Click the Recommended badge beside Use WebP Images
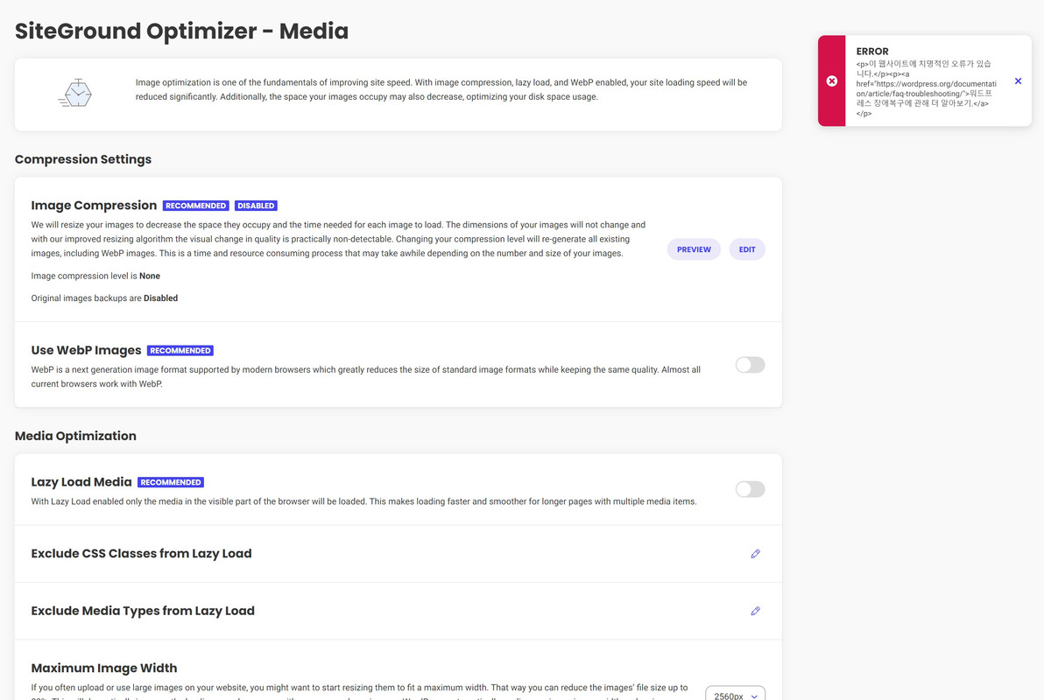 (x=180, y=351)
